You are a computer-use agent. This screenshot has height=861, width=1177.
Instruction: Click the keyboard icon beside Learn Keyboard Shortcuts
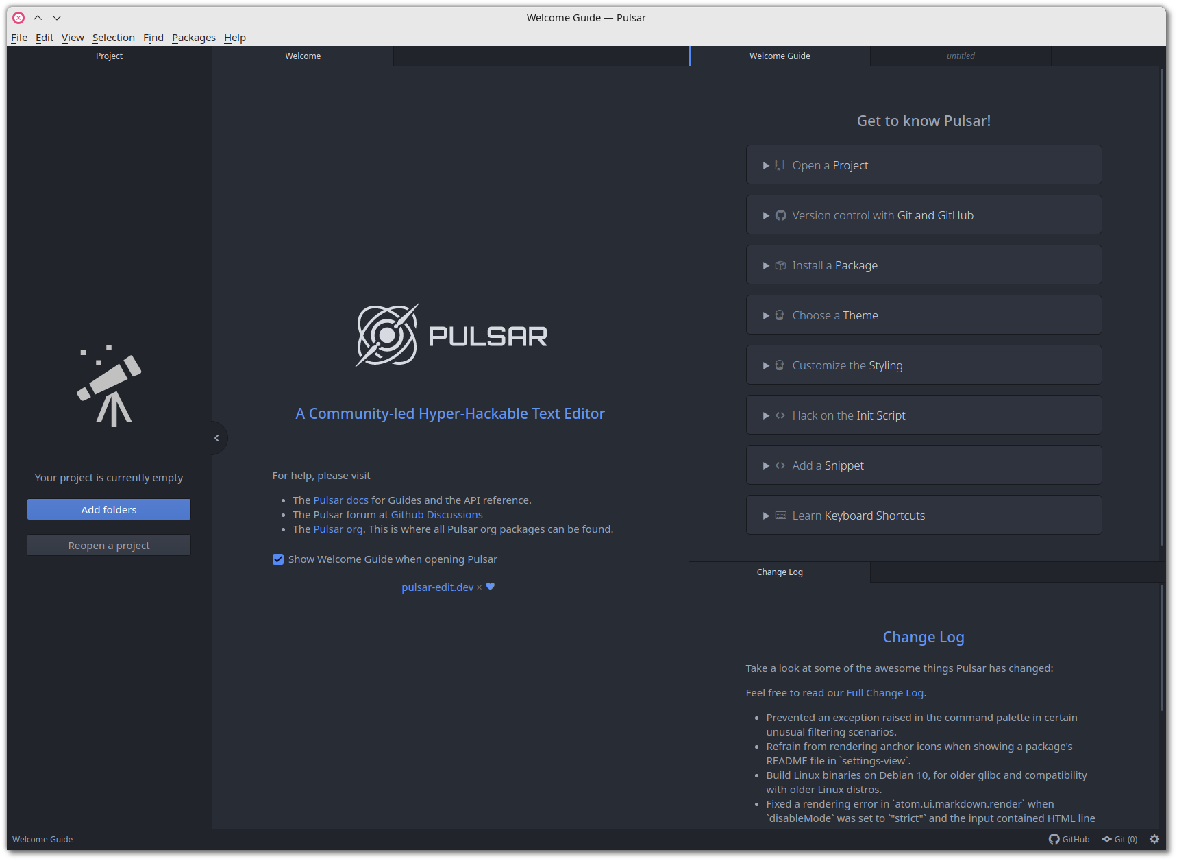[x=780, y=516]
